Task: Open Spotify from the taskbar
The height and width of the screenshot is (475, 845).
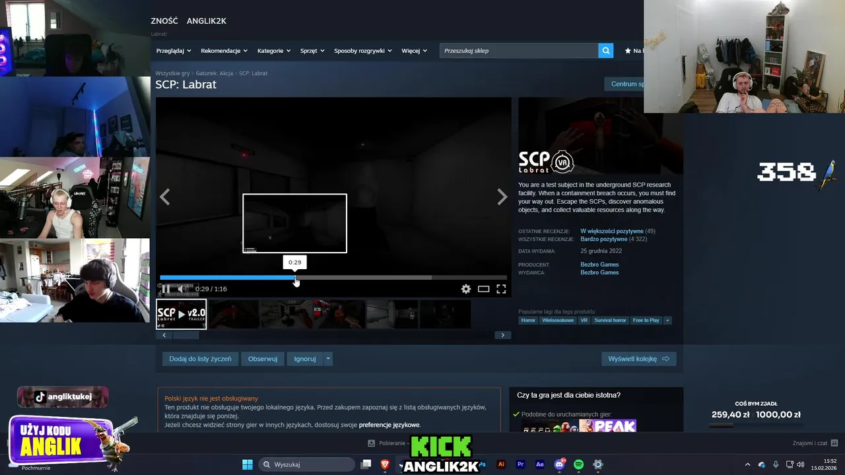Action: click(x=579, y=464)
